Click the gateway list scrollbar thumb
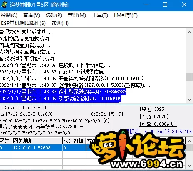193x171 pixels. coord(189,148)
